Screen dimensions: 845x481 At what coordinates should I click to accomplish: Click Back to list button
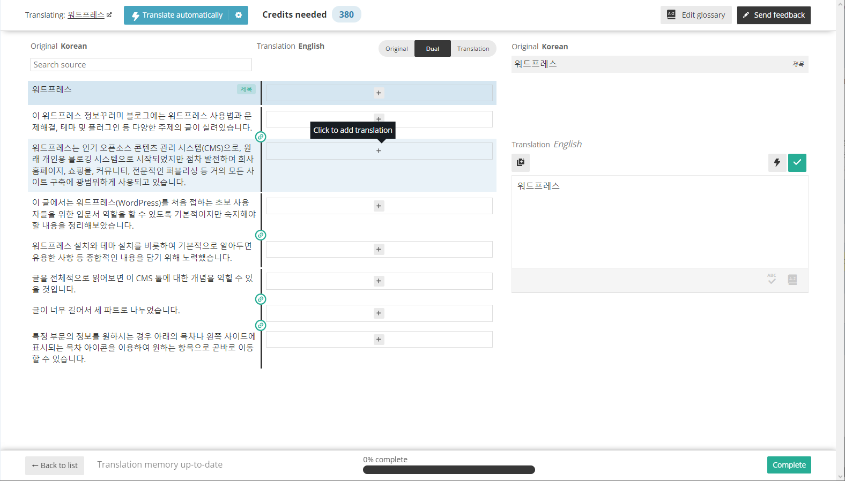[x=55, y=465]
